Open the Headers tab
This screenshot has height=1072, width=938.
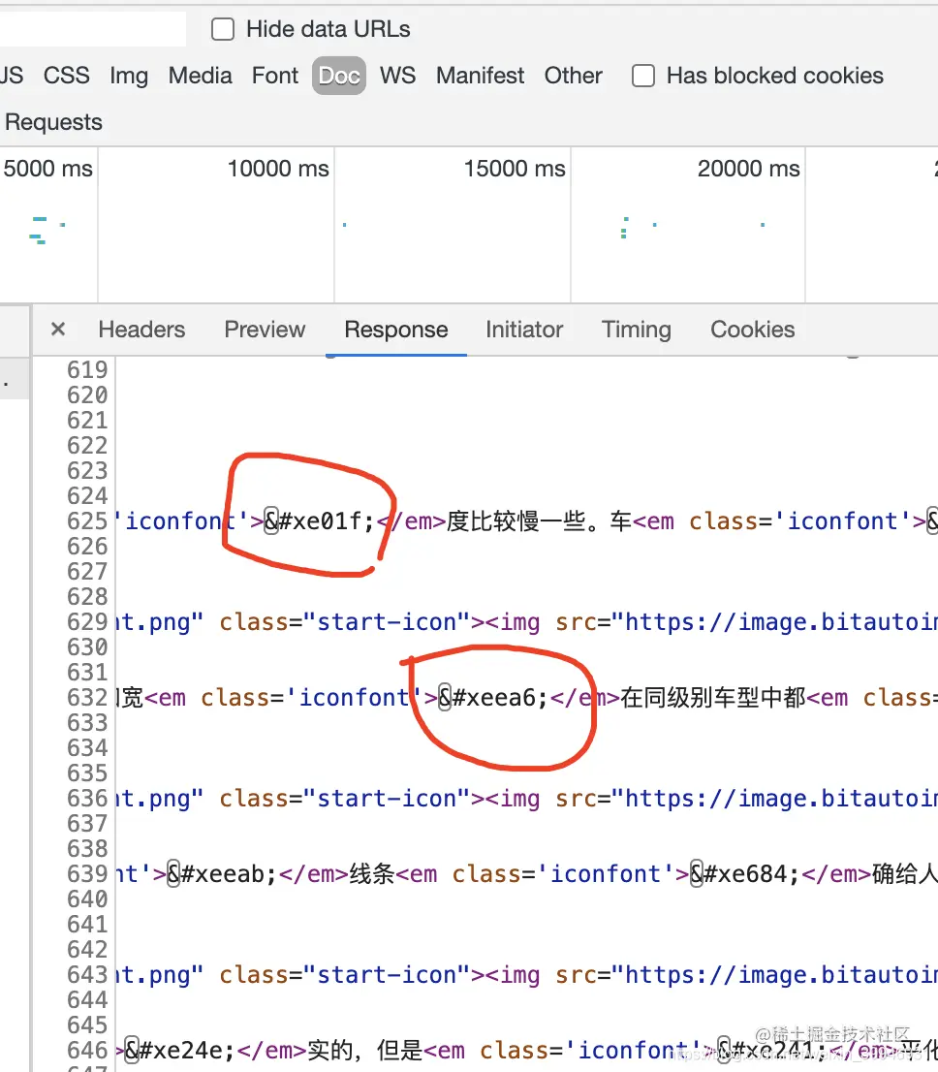tap(141, 330)
